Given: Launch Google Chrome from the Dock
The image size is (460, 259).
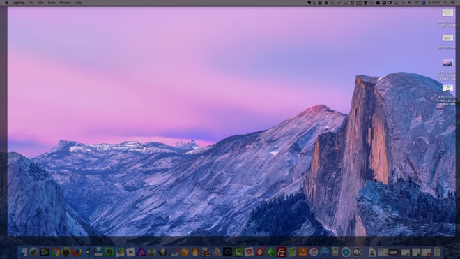Looking at the screenshot, I should pyautogui.click(x=55, y=252).
